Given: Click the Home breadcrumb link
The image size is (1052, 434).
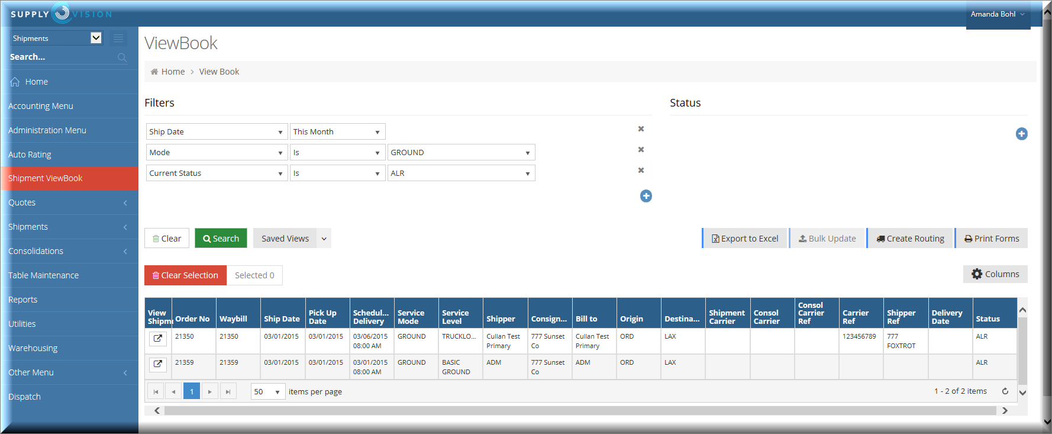Looking at the screenshot, I should (x=173, y=72).
